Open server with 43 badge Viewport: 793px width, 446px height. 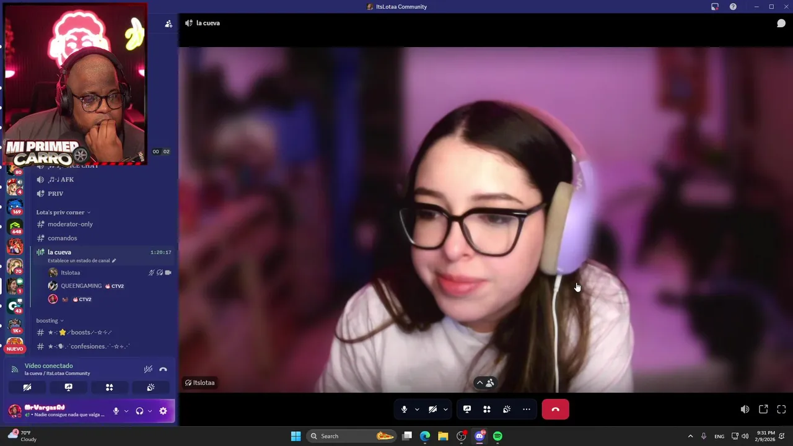(x=15, y=306)
